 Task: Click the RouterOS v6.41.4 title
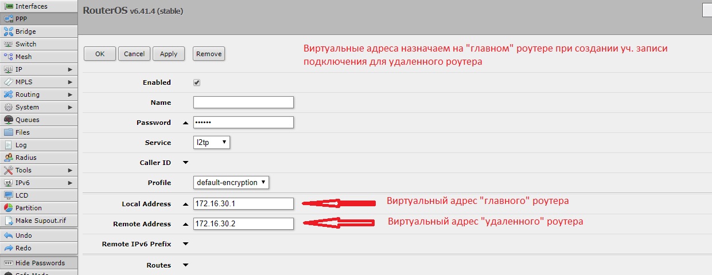(x=133, y=10)
